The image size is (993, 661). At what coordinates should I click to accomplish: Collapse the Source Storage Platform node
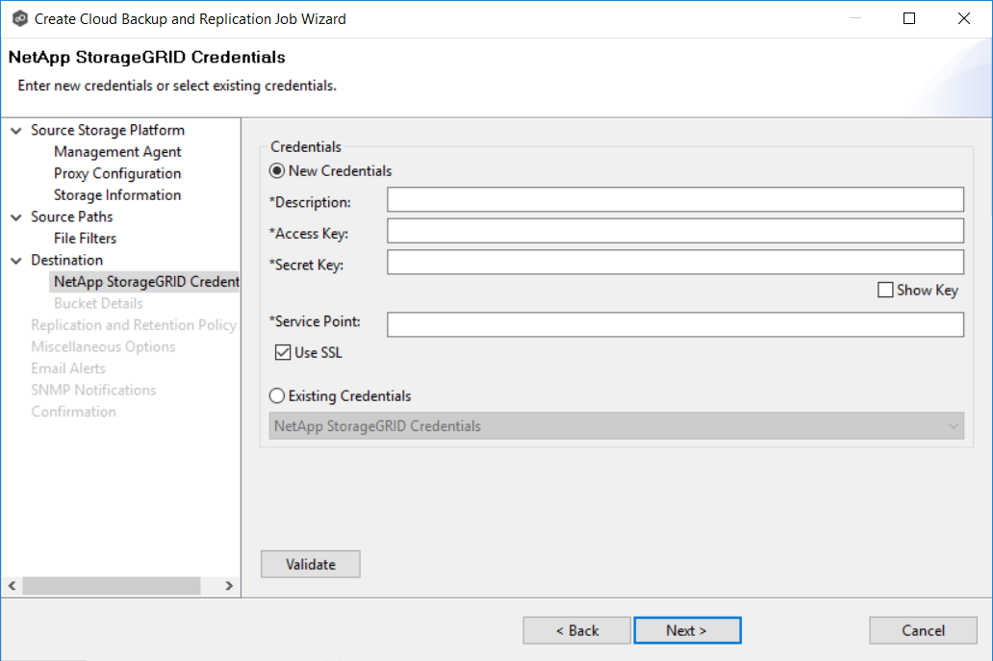click(x=16, y=131)
